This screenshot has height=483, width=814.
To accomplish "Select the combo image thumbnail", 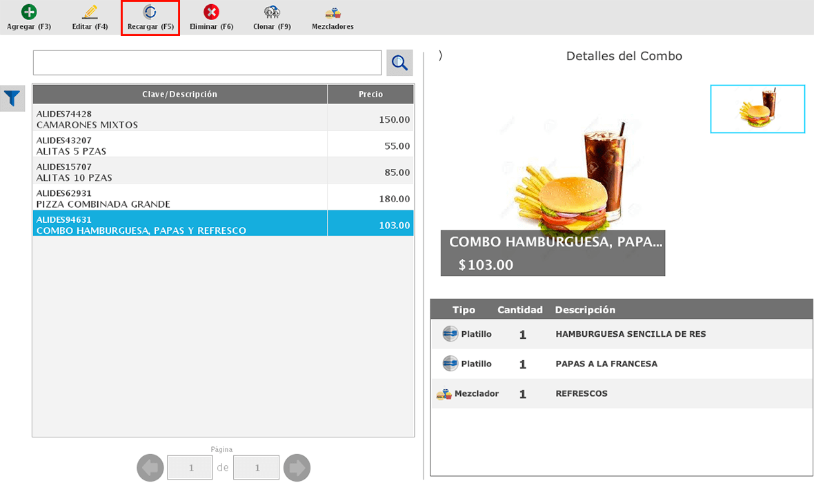I will click(x=757, y=109).
